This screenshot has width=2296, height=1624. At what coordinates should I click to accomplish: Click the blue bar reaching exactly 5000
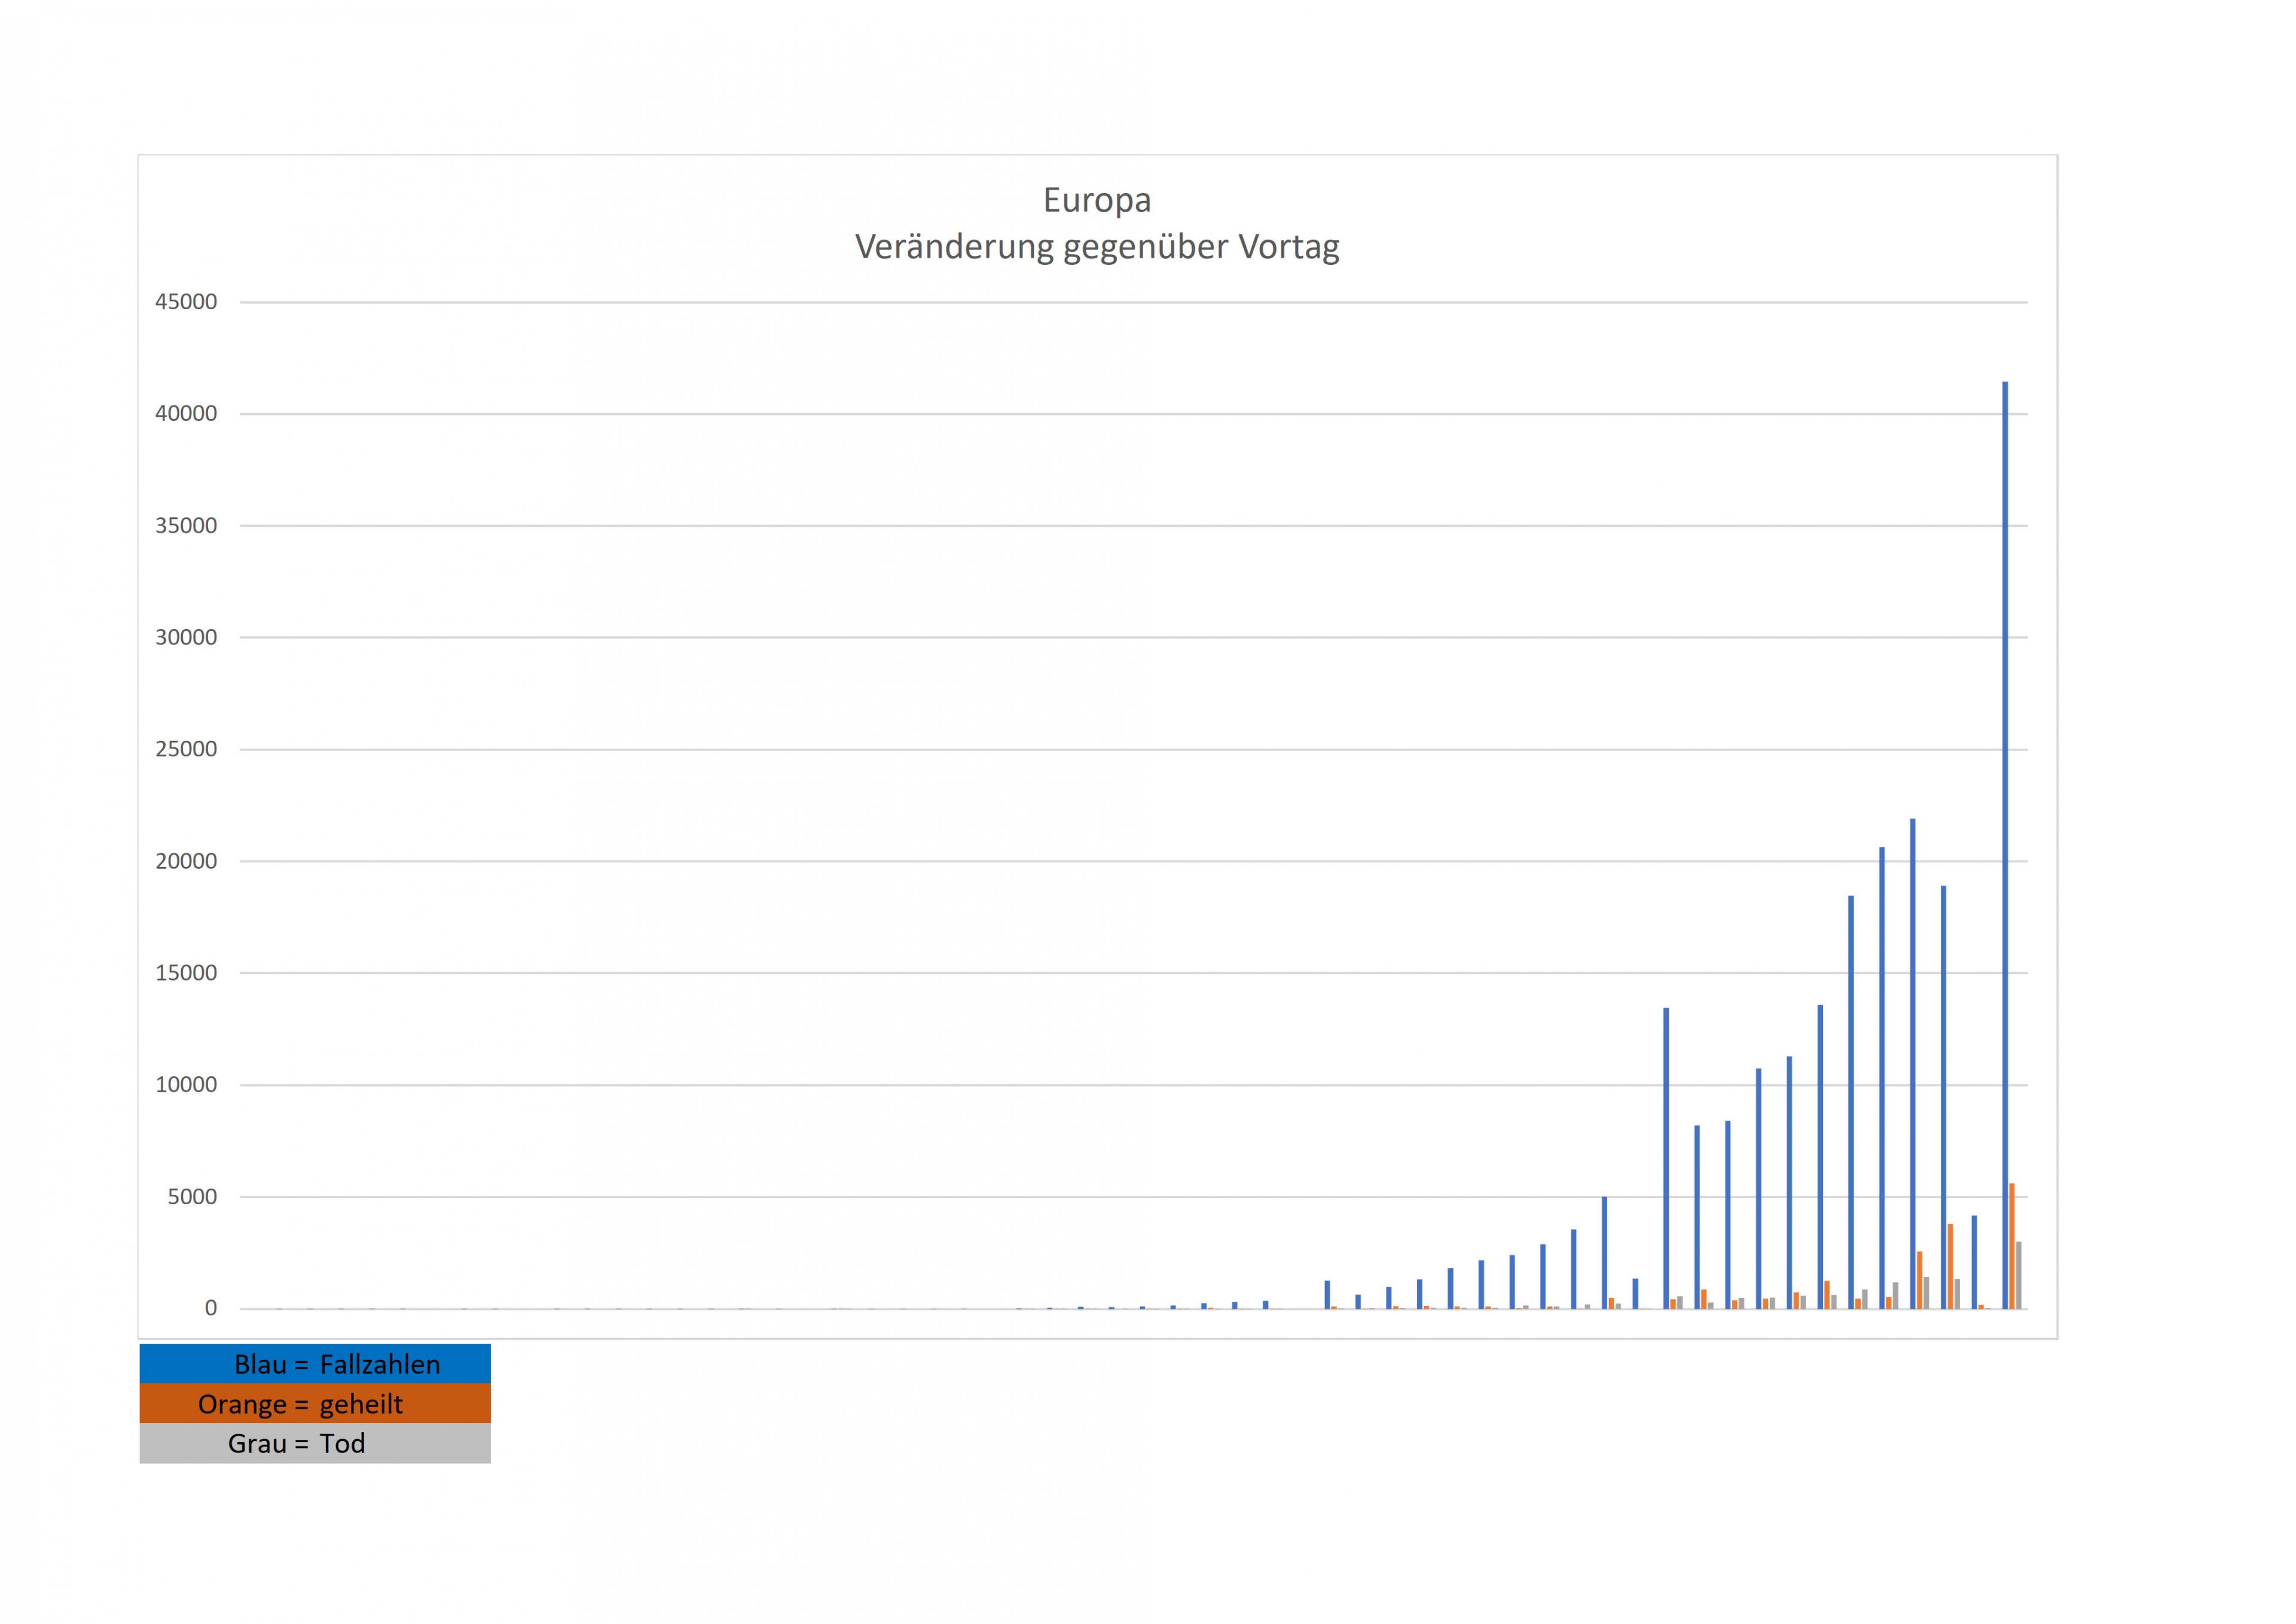pyautogui.click(x=1604, y=1253)
